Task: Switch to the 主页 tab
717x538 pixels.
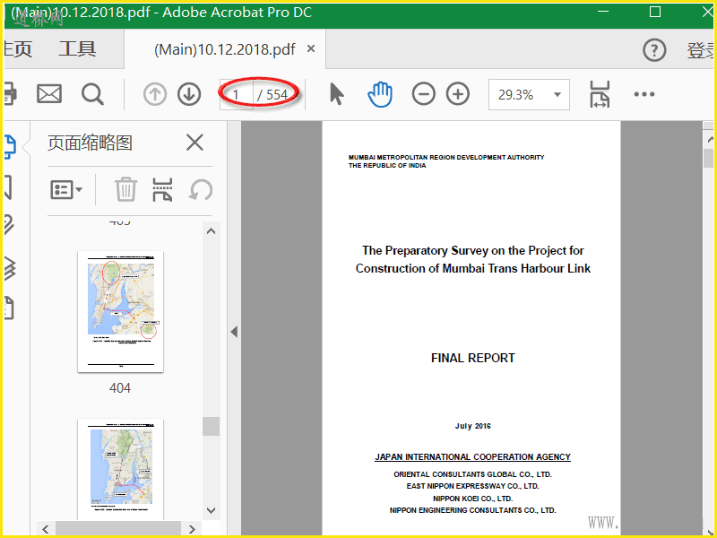Action: 18,49
